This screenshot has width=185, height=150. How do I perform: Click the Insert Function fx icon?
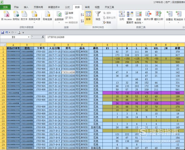(x=43, y=37)
